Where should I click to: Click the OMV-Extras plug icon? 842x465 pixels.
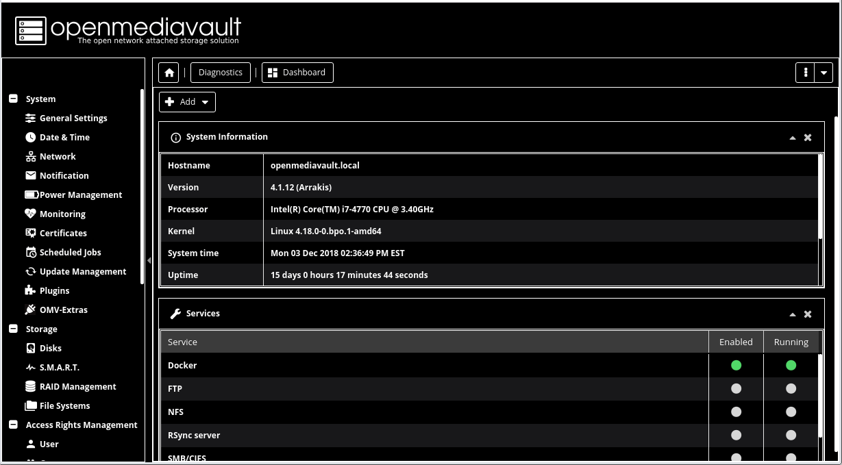[30, 310]
